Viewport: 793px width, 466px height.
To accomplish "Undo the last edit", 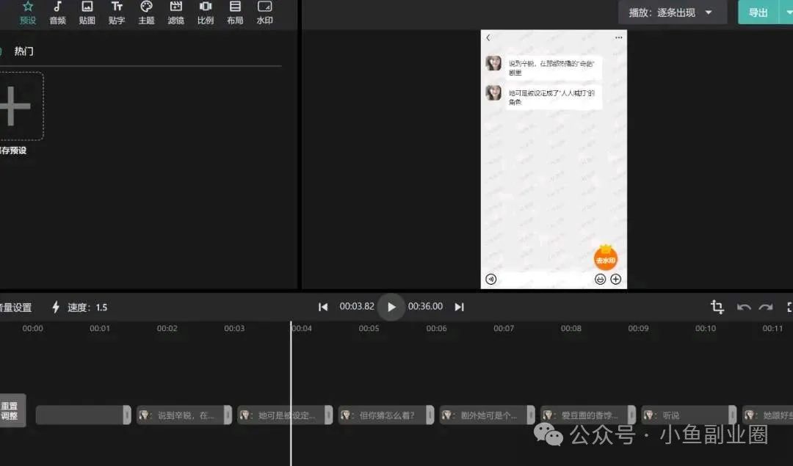I will (744, 307).
